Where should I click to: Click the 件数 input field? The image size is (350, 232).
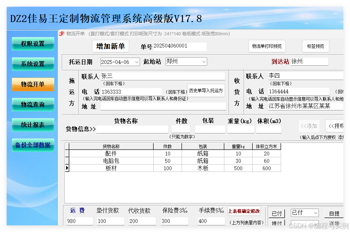(x=181, y=129)
